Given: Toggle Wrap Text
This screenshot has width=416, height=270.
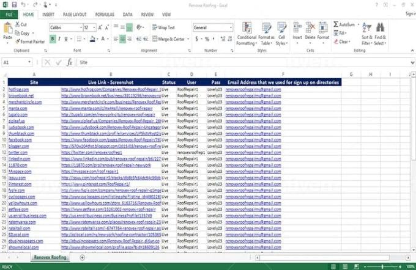Looking at the screenshot, I should 164,27.
